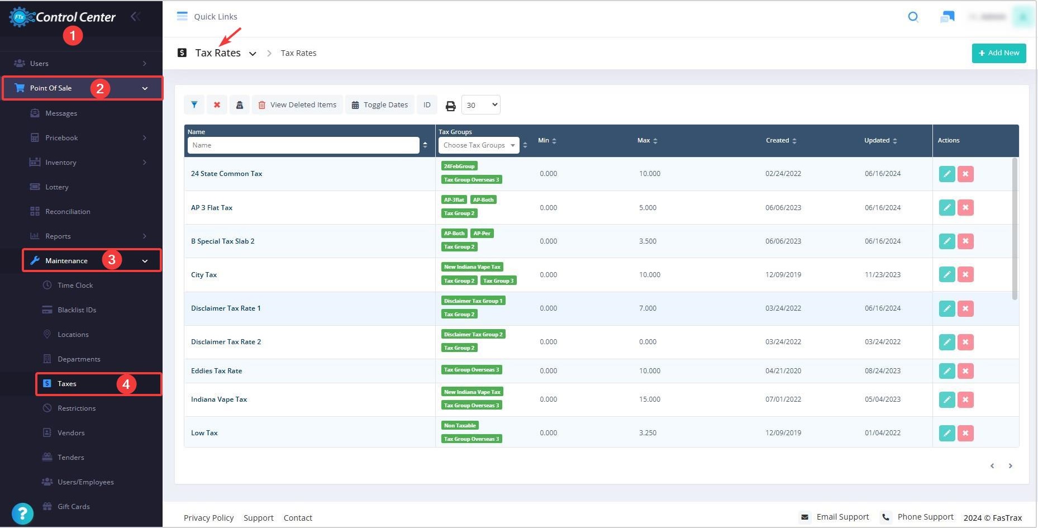Click the binoculars icon in toolbar
Screen dimensions: 1038x528
tap(240, 104)
